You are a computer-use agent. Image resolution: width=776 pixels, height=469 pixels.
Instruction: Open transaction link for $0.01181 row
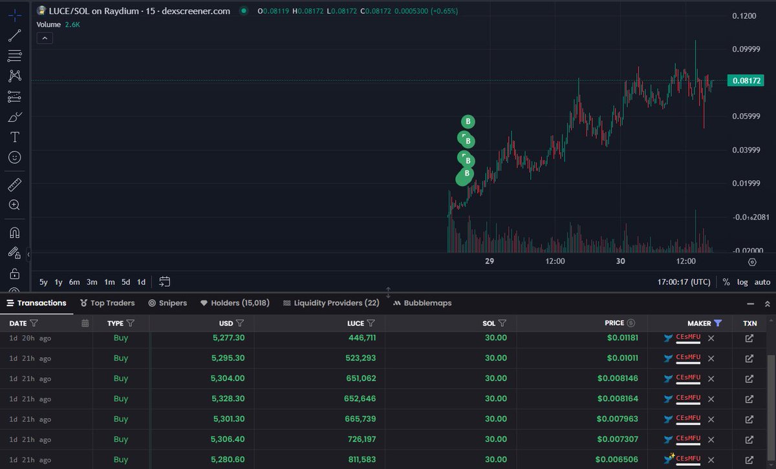coord(749,338)
